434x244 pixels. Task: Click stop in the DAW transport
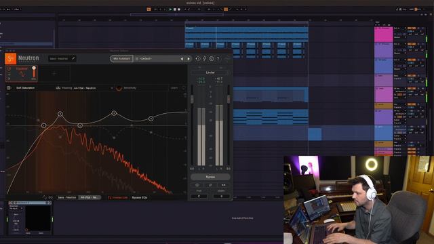(175, 9)
